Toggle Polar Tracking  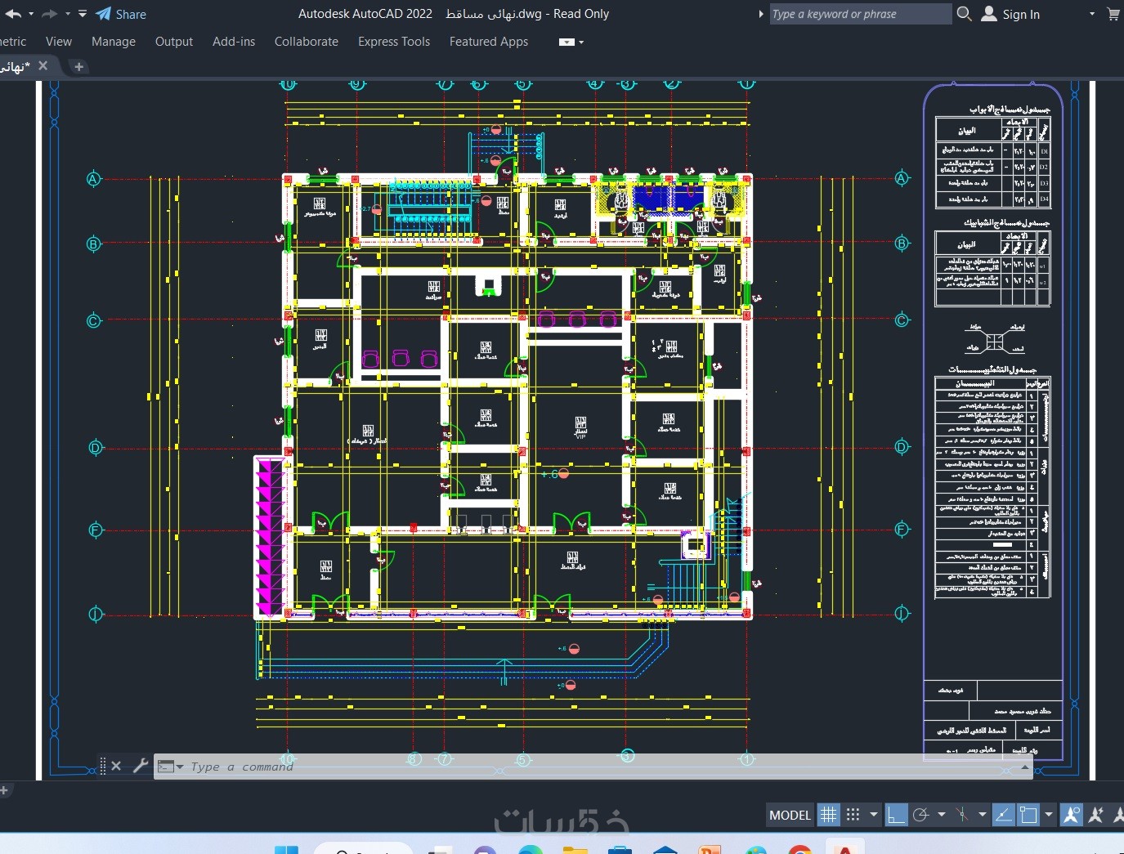pos(921,815)
